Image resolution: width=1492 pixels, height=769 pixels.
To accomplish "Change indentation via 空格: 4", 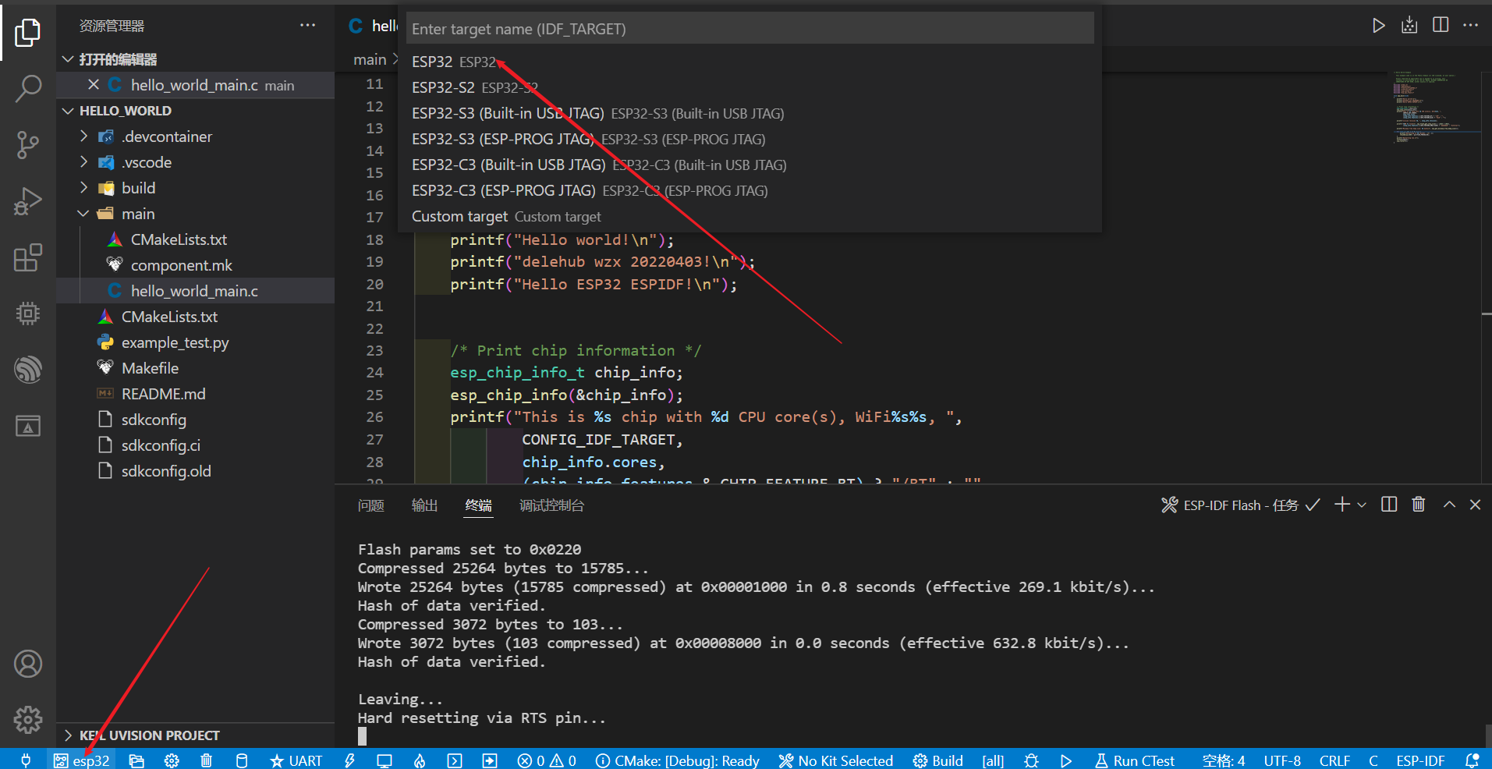I will coord(1224,760).
